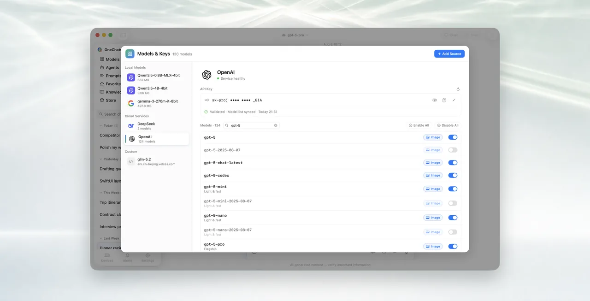590x301 pixels.
Task: Click the background Search chats field
Action: (x=110, y=114)
